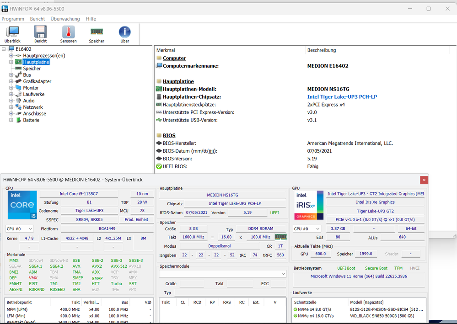Screen dimensions: 457x324
Task: Close the System-Überblick window
Action: (x=424, y=180)
